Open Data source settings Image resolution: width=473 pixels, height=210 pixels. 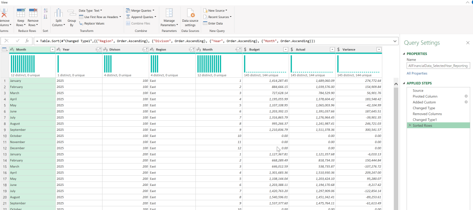[x=190, y=18]
